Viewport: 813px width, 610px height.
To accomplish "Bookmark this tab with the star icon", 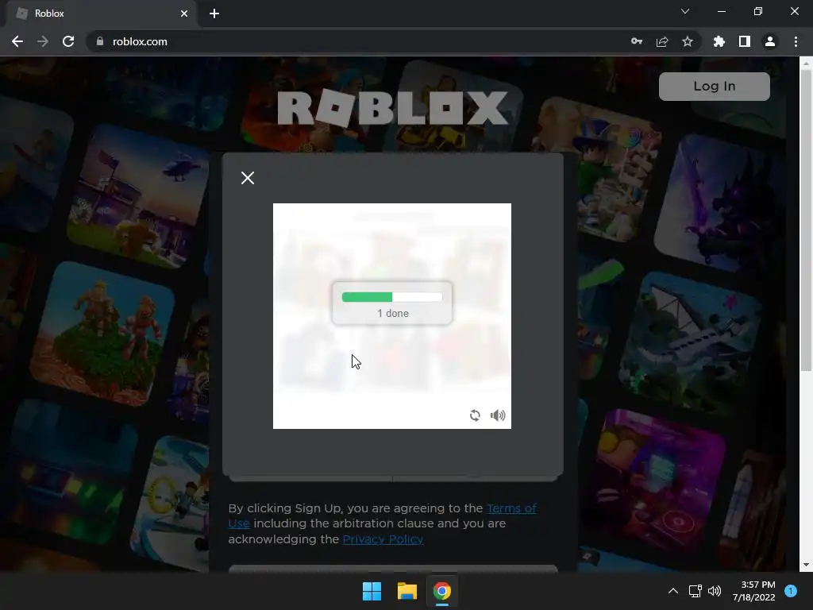I will pyautogui.click(x=688, y=41).
